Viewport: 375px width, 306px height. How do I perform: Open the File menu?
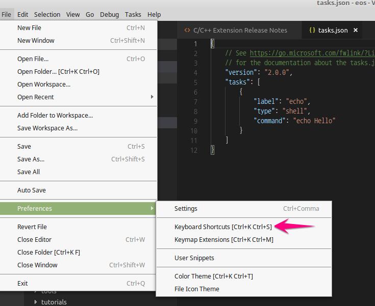pyautogui.click(x=6, y=15)
